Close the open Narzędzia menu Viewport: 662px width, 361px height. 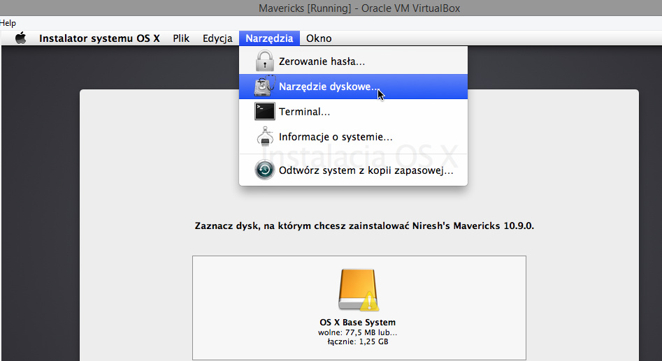pyautogui.click(x=269, y=38)
